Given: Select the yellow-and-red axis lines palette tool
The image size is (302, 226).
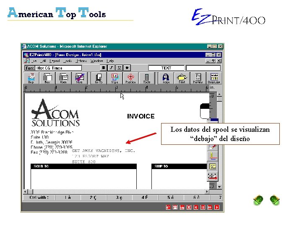Looking at the screenshot, I should 213,156.
